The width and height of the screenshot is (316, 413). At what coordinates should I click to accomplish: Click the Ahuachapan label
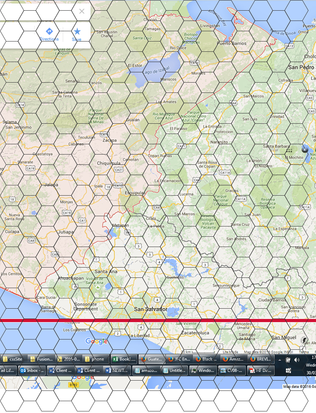click(x=71, y=278)
